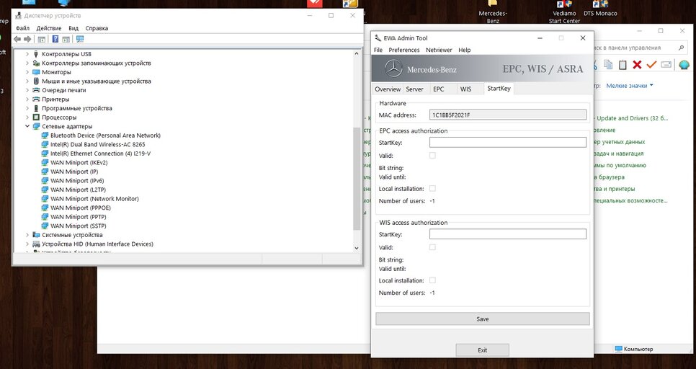Image resolution: width=696 pixels, height=369 pixels.
Task: Click the Intel Dual Band Wireless adapter icon
Action: (45, 144)
